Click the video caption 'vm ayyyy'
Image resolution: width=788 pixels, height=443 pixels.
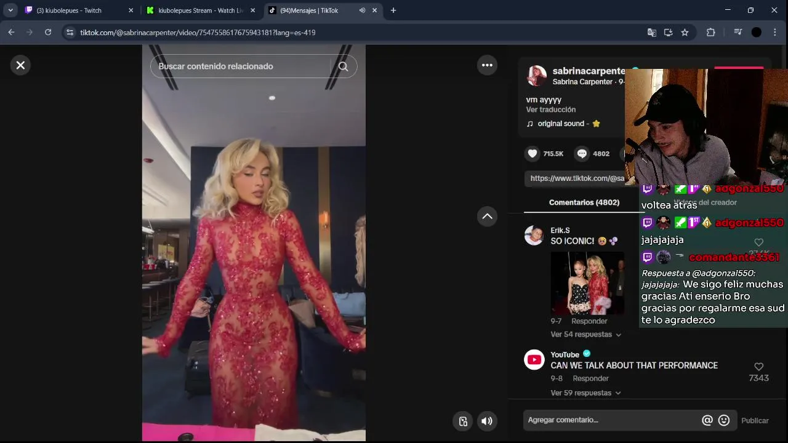click(544, 99)
